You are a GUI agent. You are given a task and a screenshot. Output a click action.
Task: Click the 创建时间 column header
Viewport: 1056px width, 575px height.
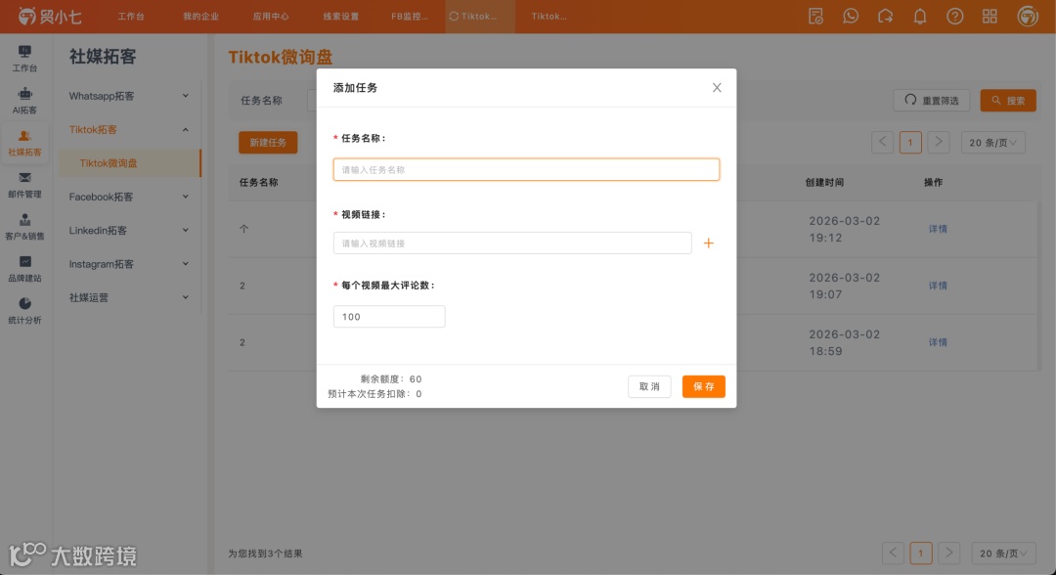[824, 183]
